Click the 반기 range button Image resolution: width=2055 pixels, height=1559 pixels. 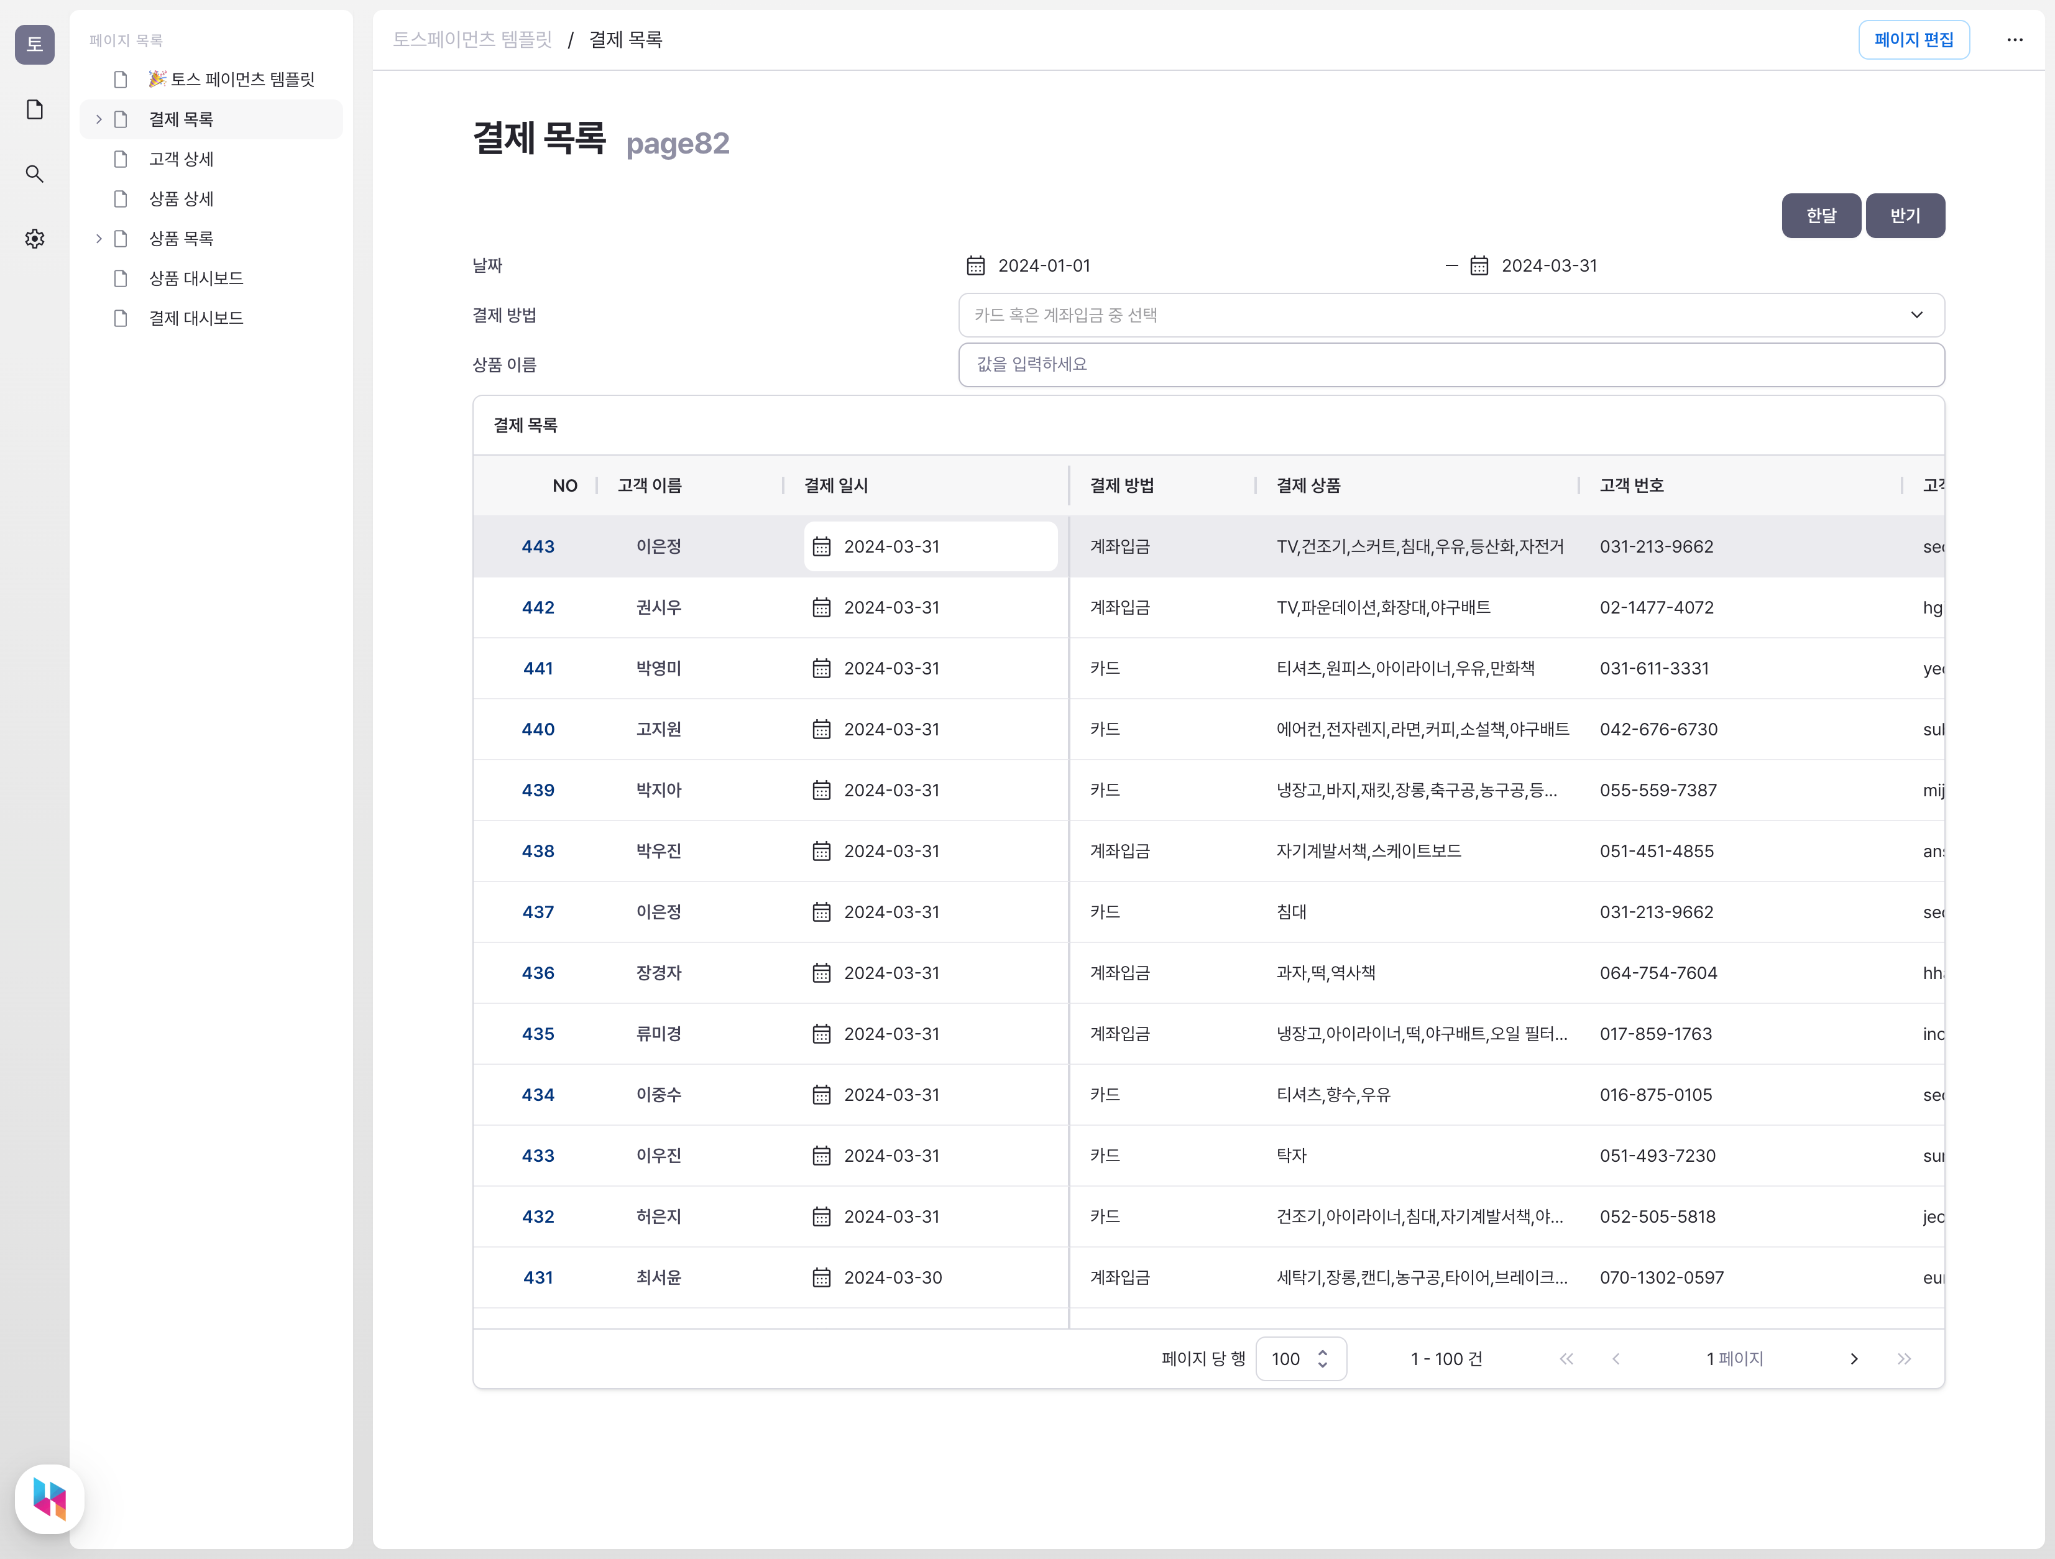click(1905, 216)
